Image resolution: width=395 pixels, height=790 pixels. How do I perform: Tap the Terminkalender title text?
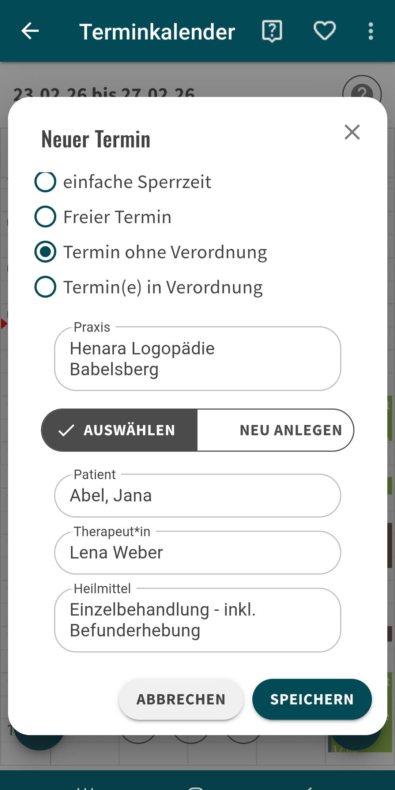tap(157, 32)
